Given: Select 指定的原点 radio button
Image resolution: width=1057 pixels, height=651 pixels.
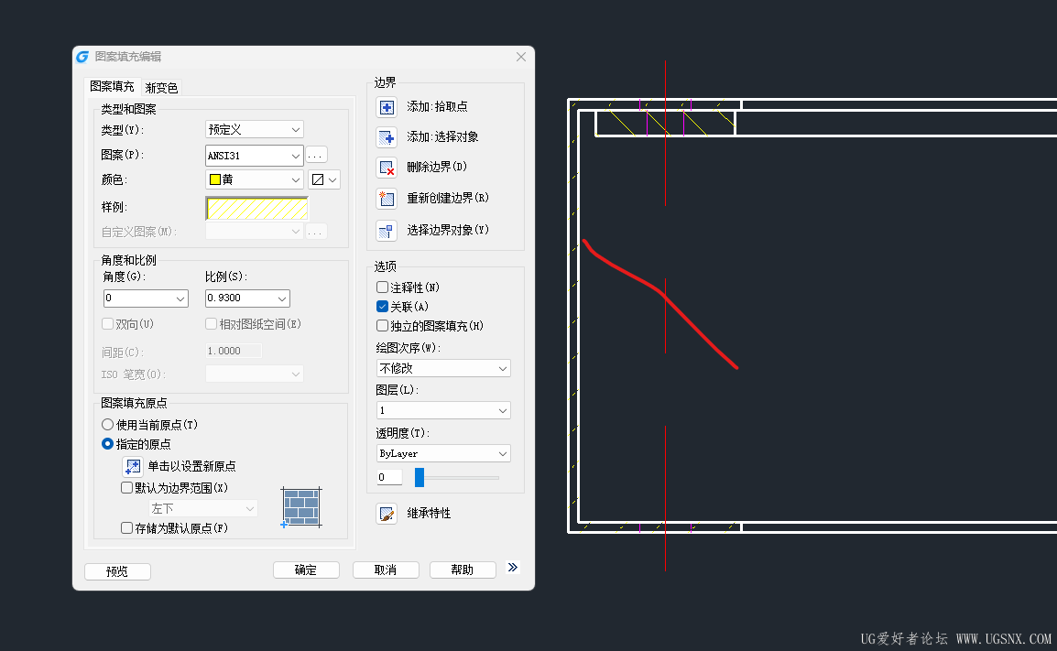Looking at the screenshot, I should [x=107, y=443].
